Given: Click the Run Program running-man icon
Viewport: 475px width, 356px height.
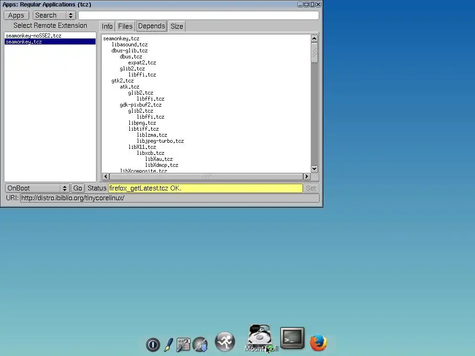Looking at the screenshot, I should click(225, 342).
